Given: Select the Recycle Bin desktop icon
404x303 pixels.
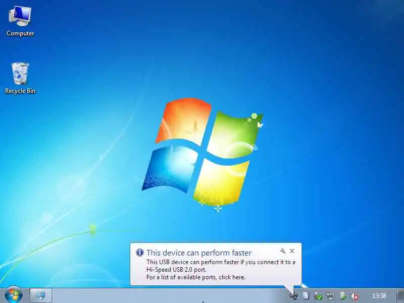Looking at the screenshot, I should [20, 78].
